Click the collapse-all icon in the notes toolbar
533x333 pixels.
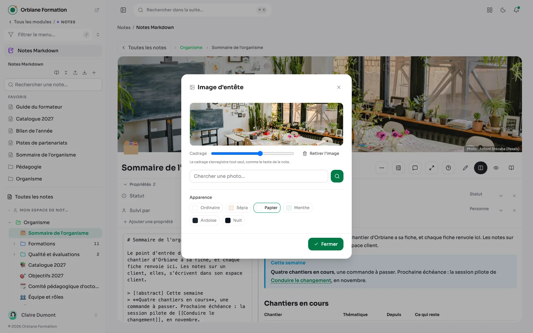pyautogui.click(x=66, y=73)
